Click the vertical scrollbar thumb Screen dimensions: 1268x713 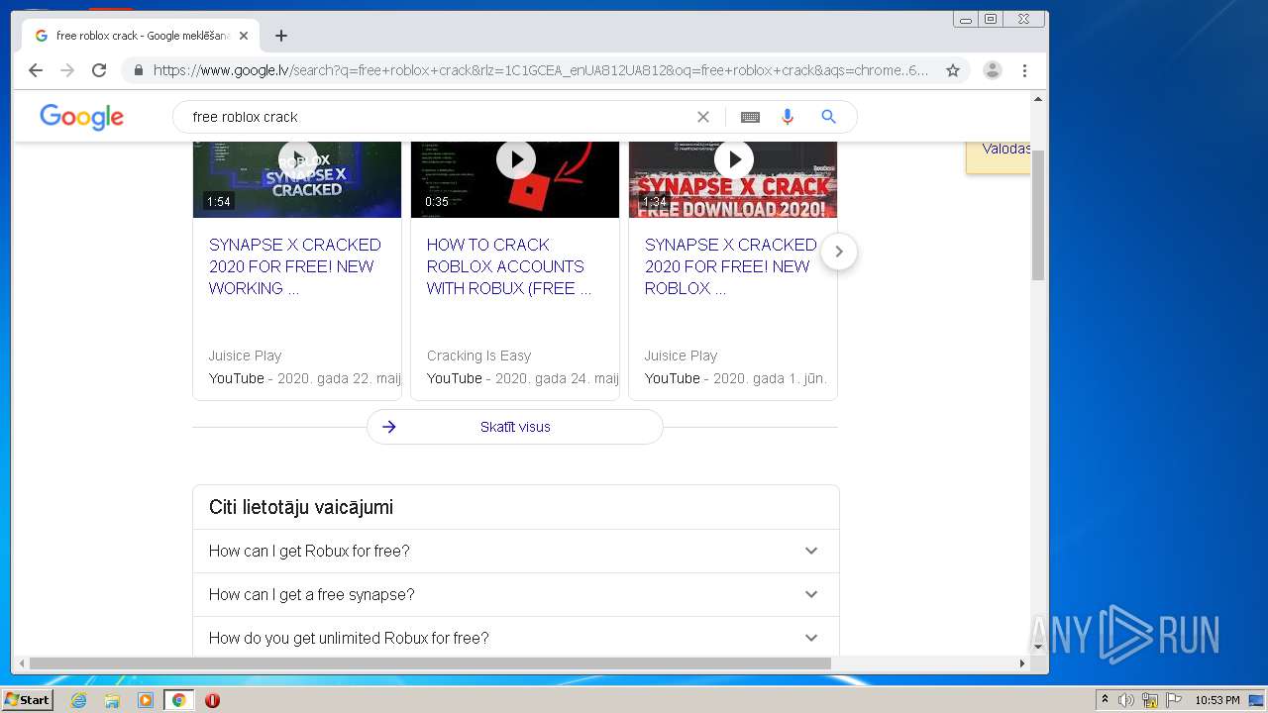(x=1038, y=216)
